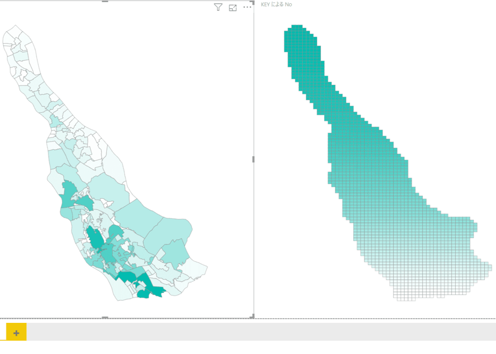Open the more options ellipsis menu
The image size is (496, 354).
coord(247,8)
